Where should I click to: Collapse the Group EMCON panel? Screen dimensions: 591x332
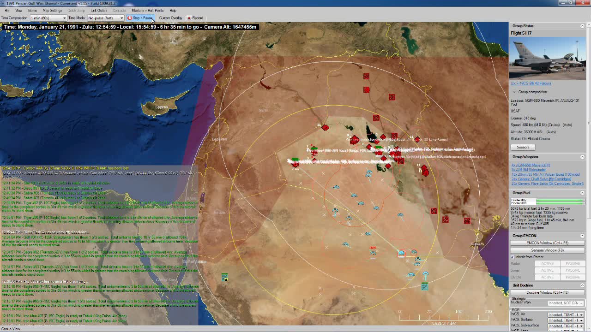[582, 236]
